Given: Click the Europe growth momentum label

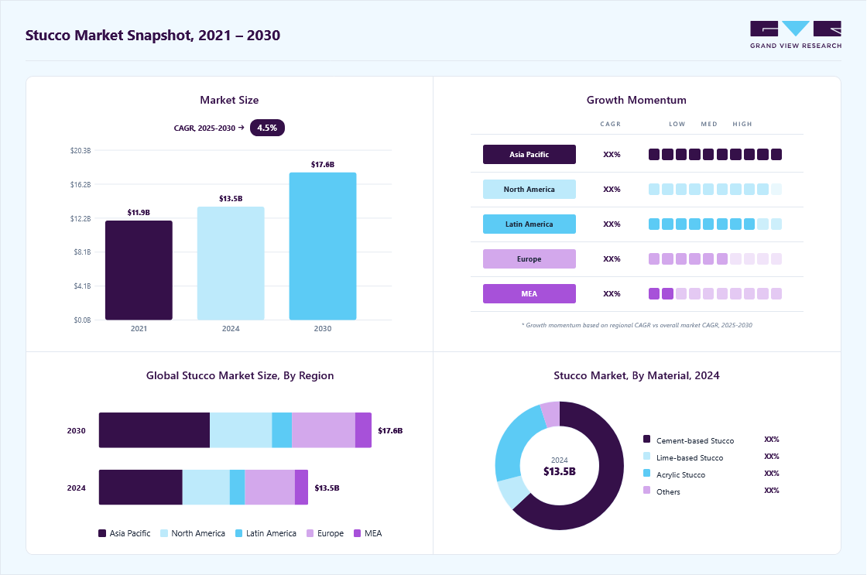Looking at the screenshot, I should tap(529, 258).
